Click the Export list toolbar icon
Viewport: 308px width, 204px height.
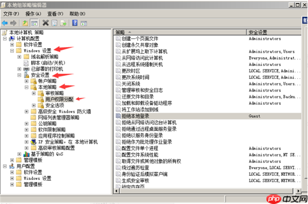[x=63, y=24]
